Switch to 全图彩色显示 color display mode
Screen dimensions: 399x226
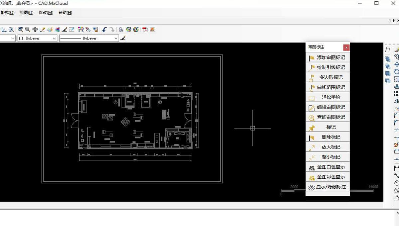327,177
